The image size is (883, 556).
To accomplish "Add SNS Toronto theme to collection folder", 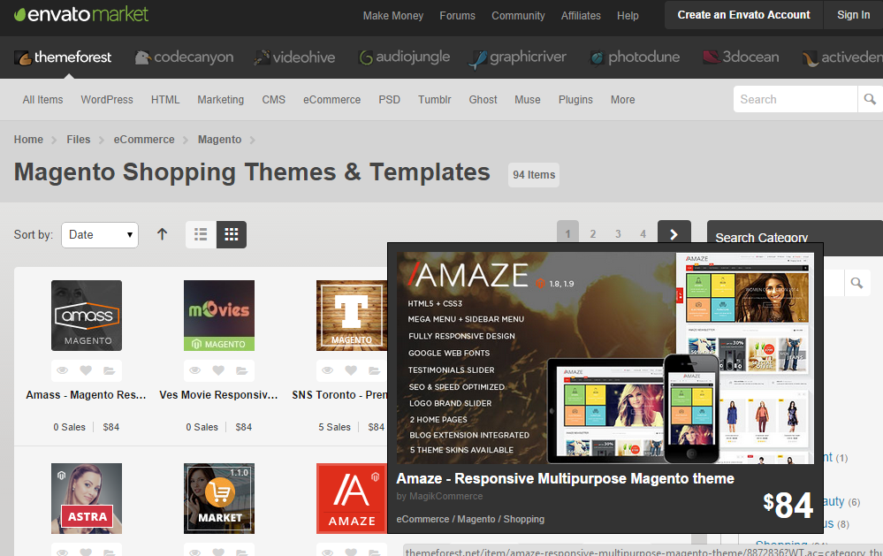I will [374, 370].
